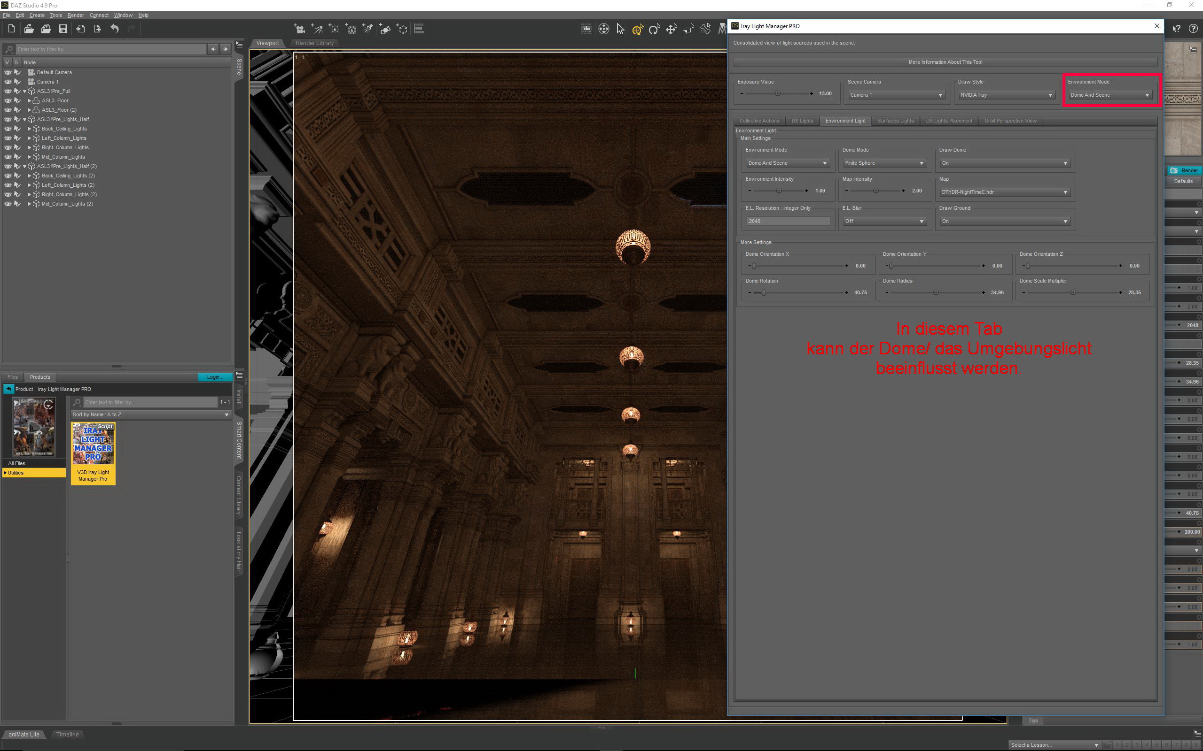Select the Rotate tool icon
The width and height of the screenshot is (1203, 751).
click(x=654, y=29)
